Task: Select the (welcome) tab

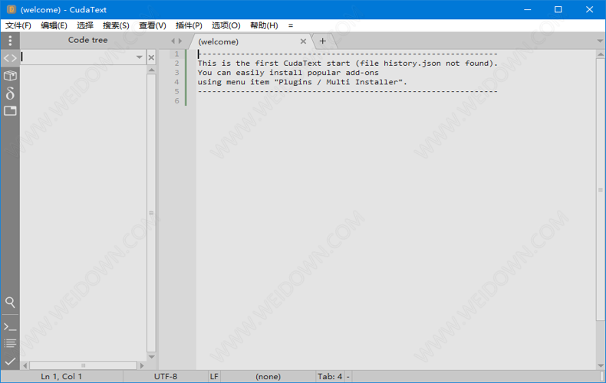Action: (248, 41)
